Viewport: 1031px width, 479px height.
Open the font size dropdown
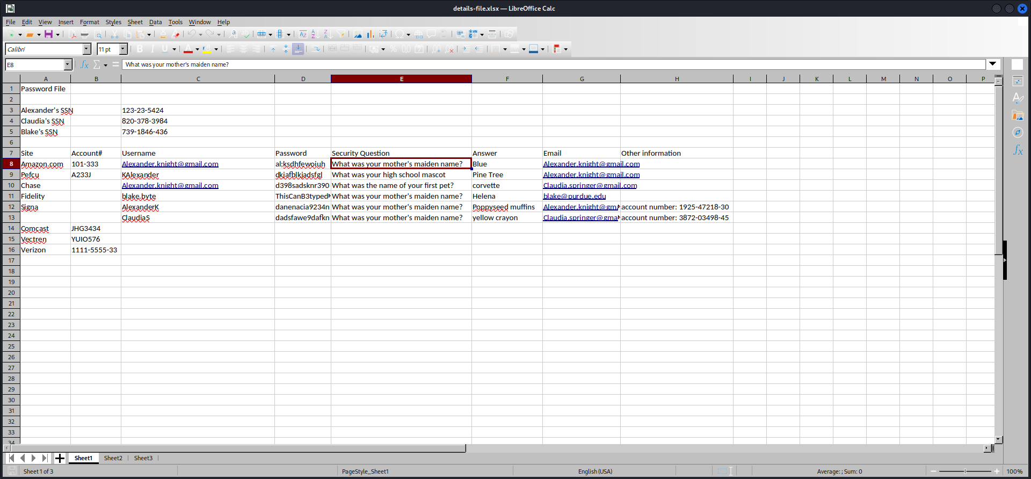pos(123,49)
